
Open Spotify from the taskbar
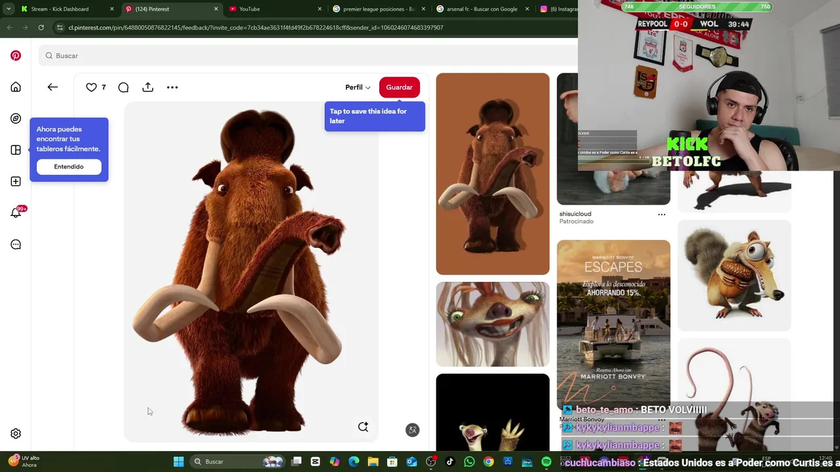(546, 462)
